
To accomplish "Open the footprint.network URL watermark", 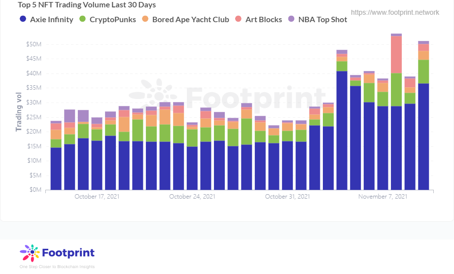I will 395,12.
